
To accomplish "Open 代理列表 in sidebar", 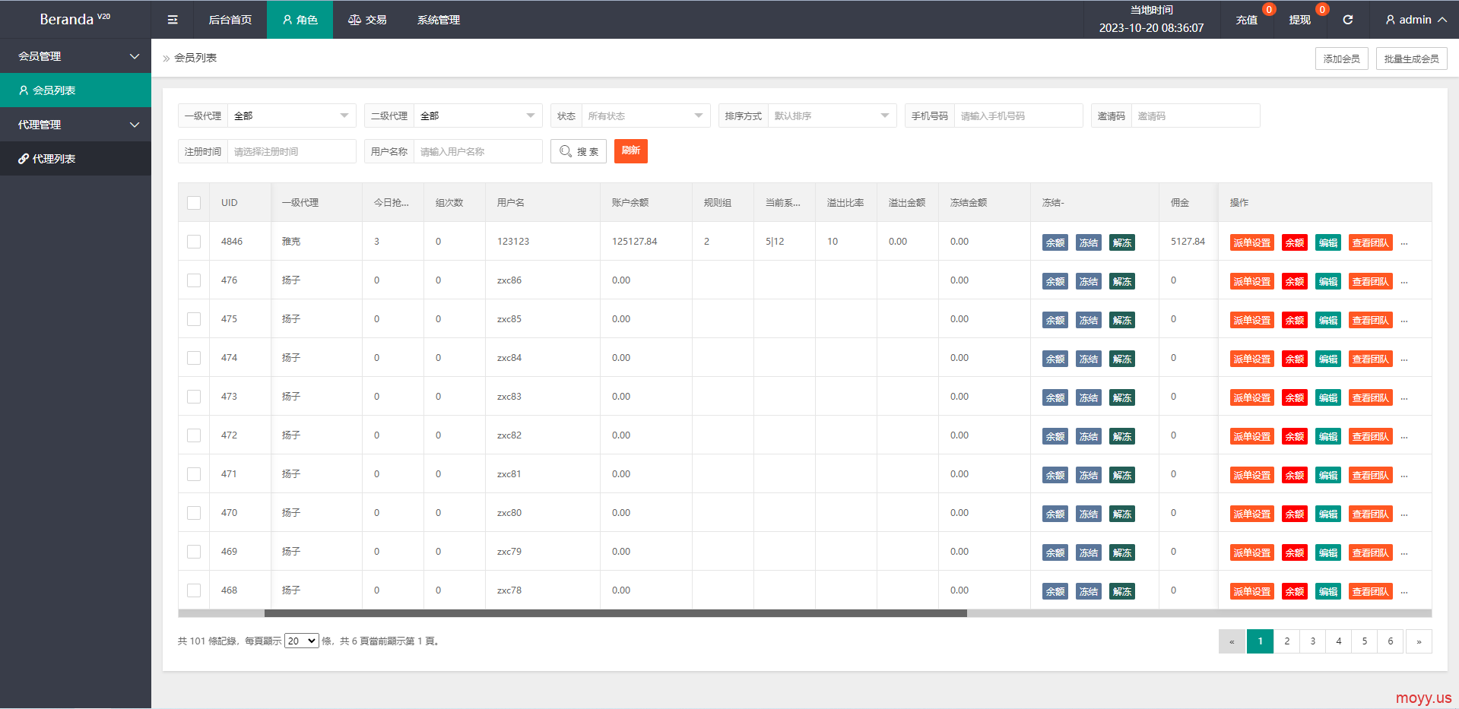I will tap(75, 159).
